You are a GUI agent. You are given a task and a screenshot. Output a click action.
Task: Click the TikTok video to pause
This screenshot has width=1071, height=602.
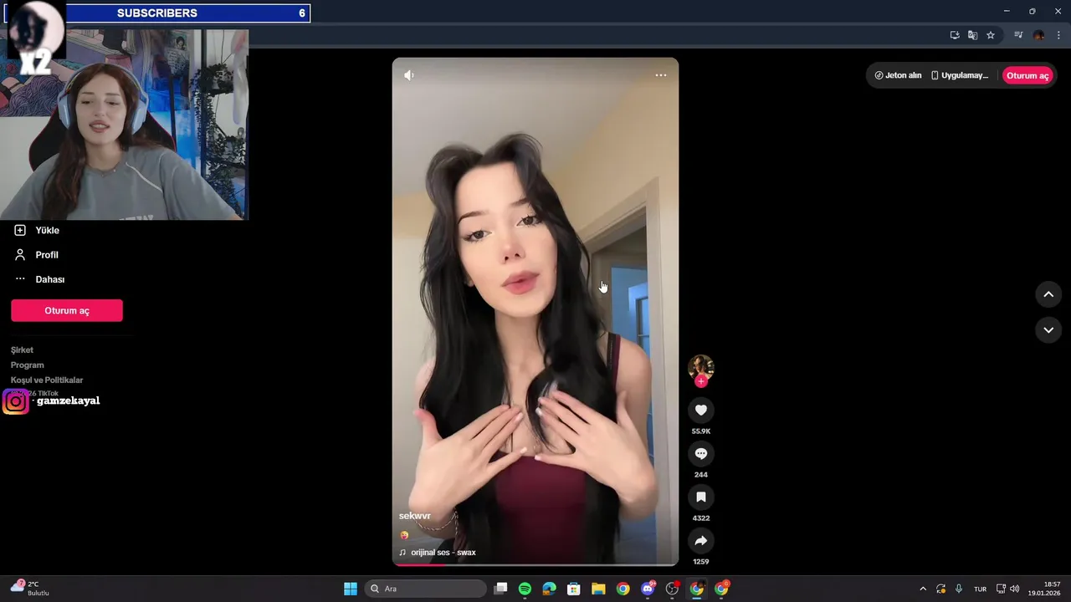535,311
